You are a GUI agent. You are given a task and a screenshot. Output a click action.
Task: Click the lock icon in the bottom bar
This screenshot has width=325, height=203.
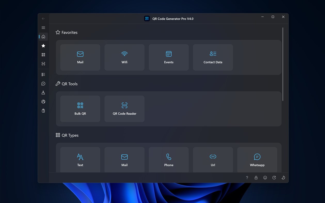pyautogui.click(x=256, y=177)
